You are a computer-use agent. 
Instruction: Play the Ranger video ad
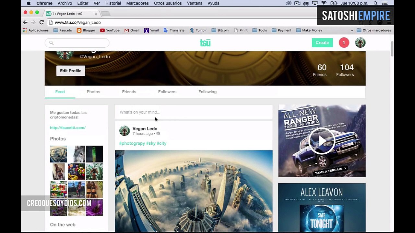[322, 141]
